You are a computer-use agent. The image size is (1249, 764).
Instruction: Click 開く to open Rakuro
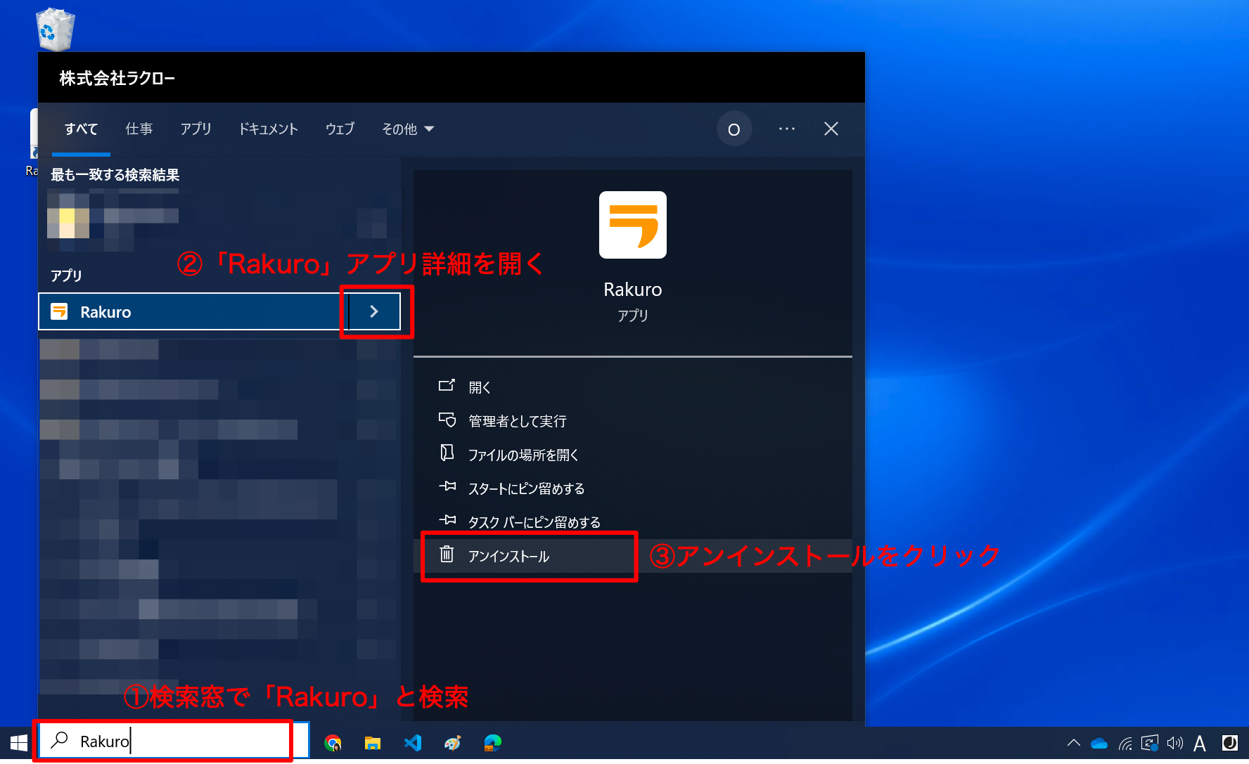[x=632, y=387]
